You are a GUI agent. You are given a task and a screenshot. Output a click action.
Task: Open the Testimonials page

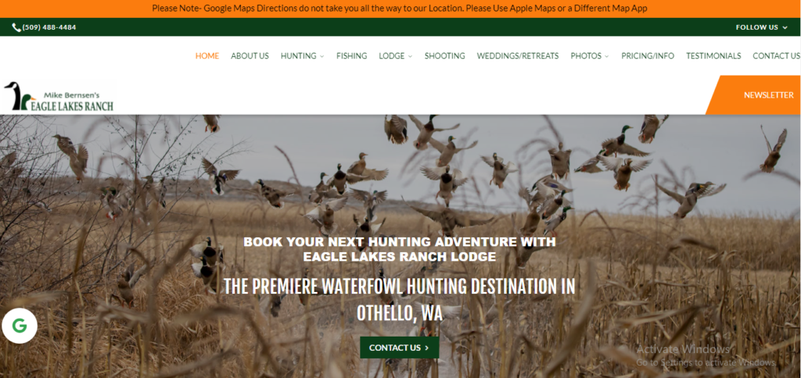coord(713,56)
